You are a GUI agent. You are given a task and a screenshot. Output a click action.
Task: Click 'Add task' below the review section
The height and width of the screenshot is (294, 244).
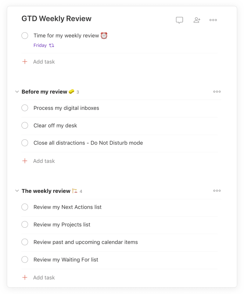[44, 277]
